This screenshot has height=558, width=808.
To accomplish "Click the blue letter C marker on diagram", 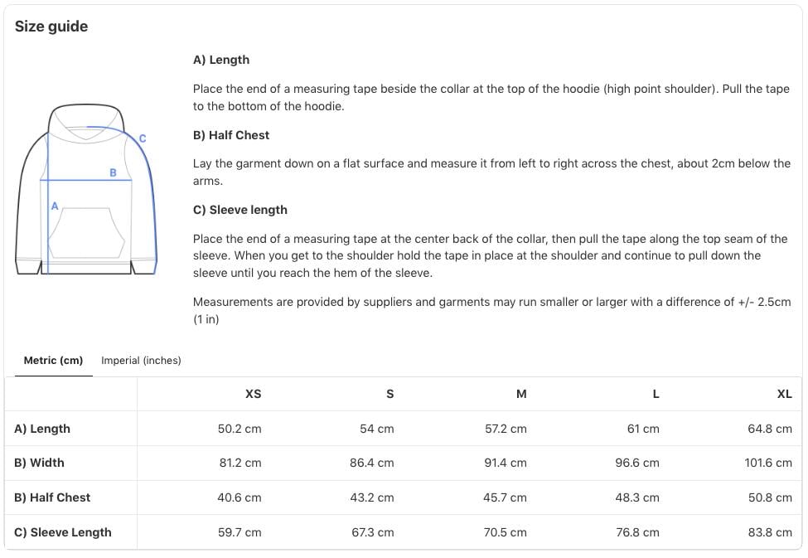I will pyautogui.click(x=143, y=138).
